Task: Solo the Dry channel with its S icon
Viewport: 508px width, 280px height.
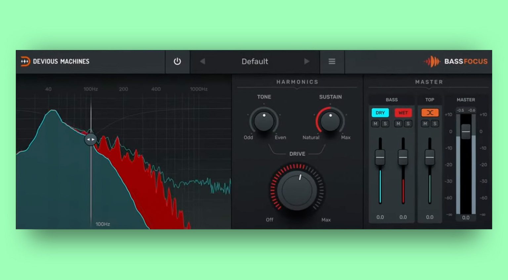Action: 385,123
